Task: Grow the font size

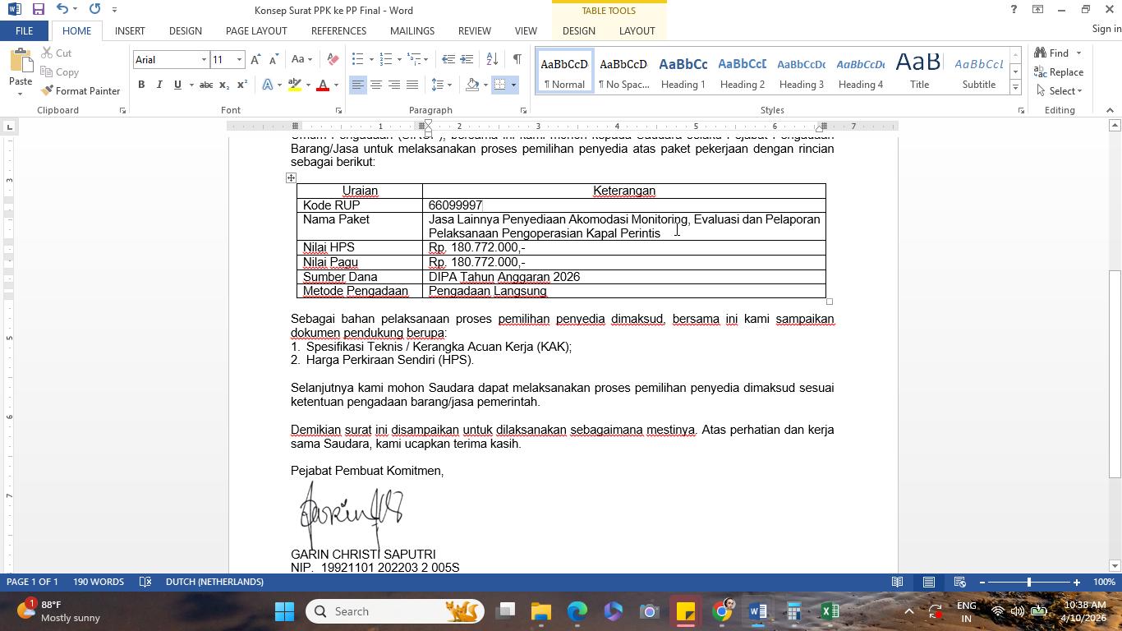Action: point(255,60)
